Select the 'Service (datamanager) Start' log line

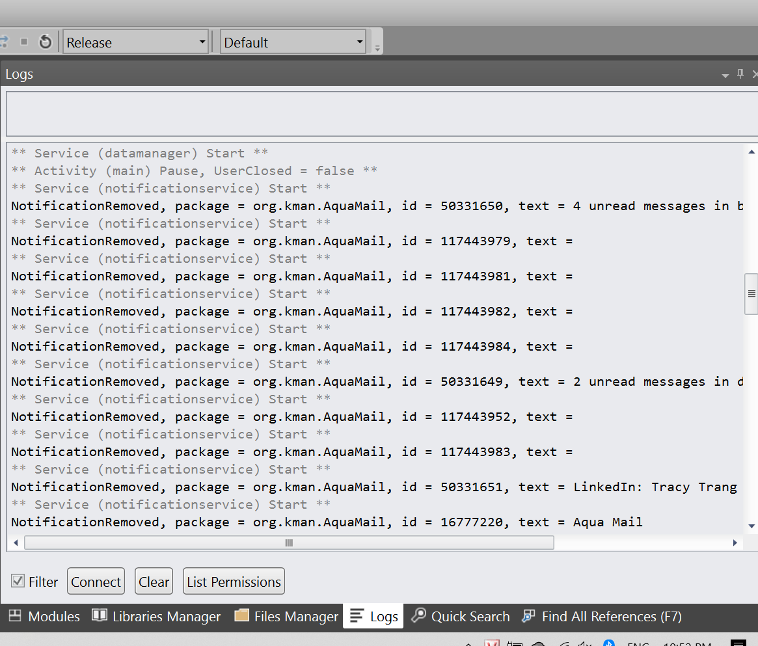point(140,153)
